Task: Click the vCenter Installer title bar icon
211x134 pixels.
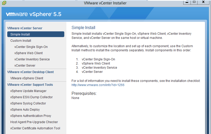Action: [x=4, y=3]
